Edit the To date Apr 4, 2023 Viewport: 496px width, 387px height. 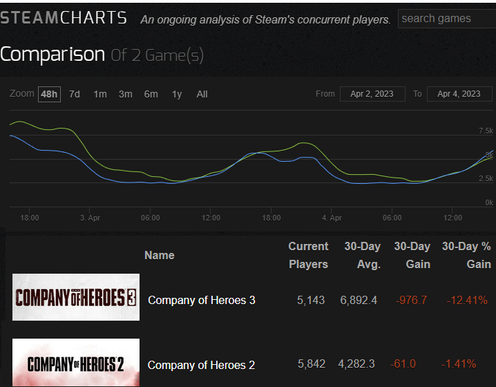coord(459,94)
